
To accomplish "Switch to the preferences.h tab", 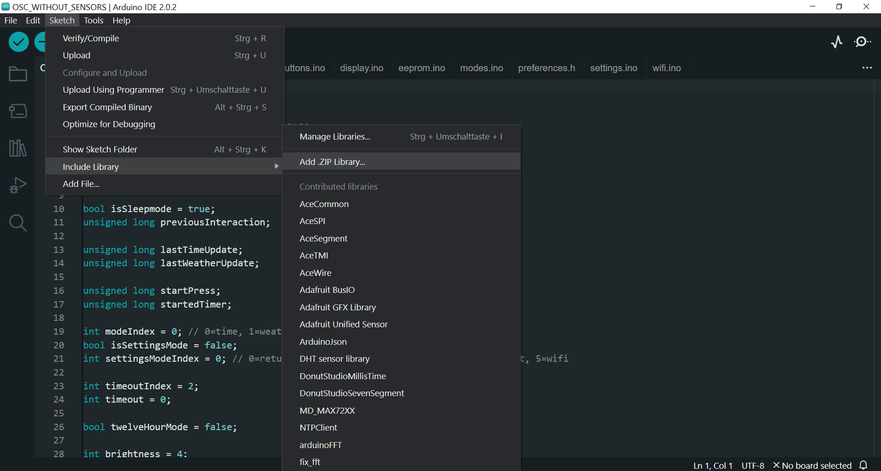I will (x=546, y=68).
